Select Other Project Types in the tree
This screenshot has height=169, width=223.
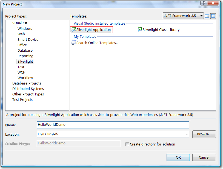coord(28,94)
